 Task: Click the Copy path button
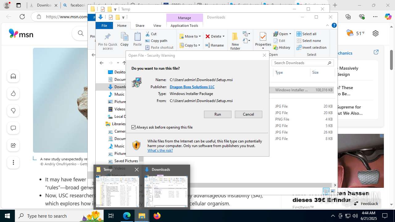(156, 41)
